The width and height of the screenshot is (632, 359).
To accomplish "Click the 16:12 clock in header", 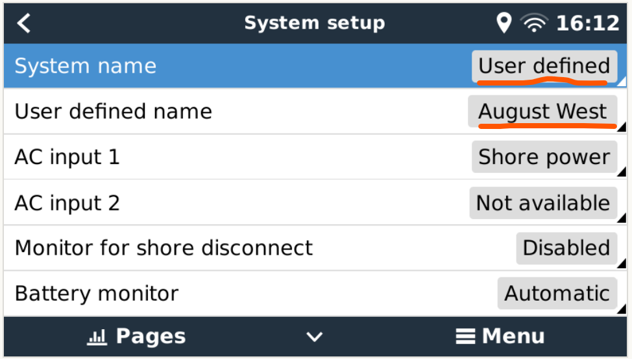I will click(x=588, y=23).
